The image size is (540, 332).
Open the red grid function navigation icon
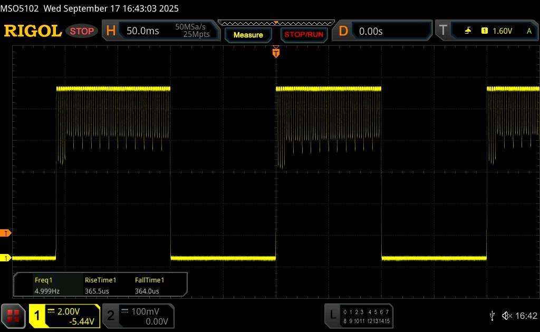click(x=14, y=315)
